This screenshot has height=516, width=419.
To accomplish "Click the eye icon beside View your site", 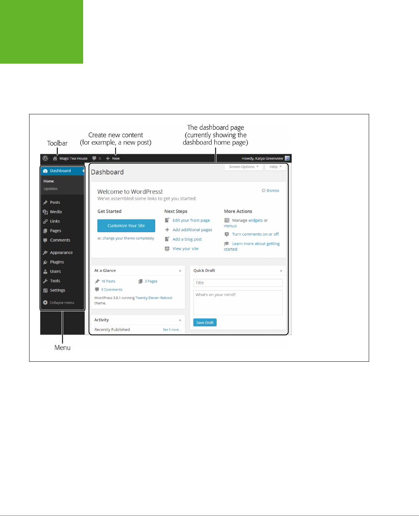I will coord(167,249).
